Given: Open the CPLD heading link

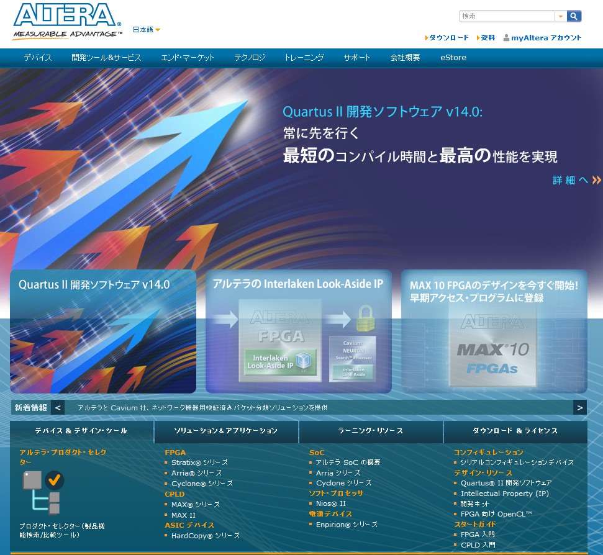Looking at the screenshot, I should point(175,494).
